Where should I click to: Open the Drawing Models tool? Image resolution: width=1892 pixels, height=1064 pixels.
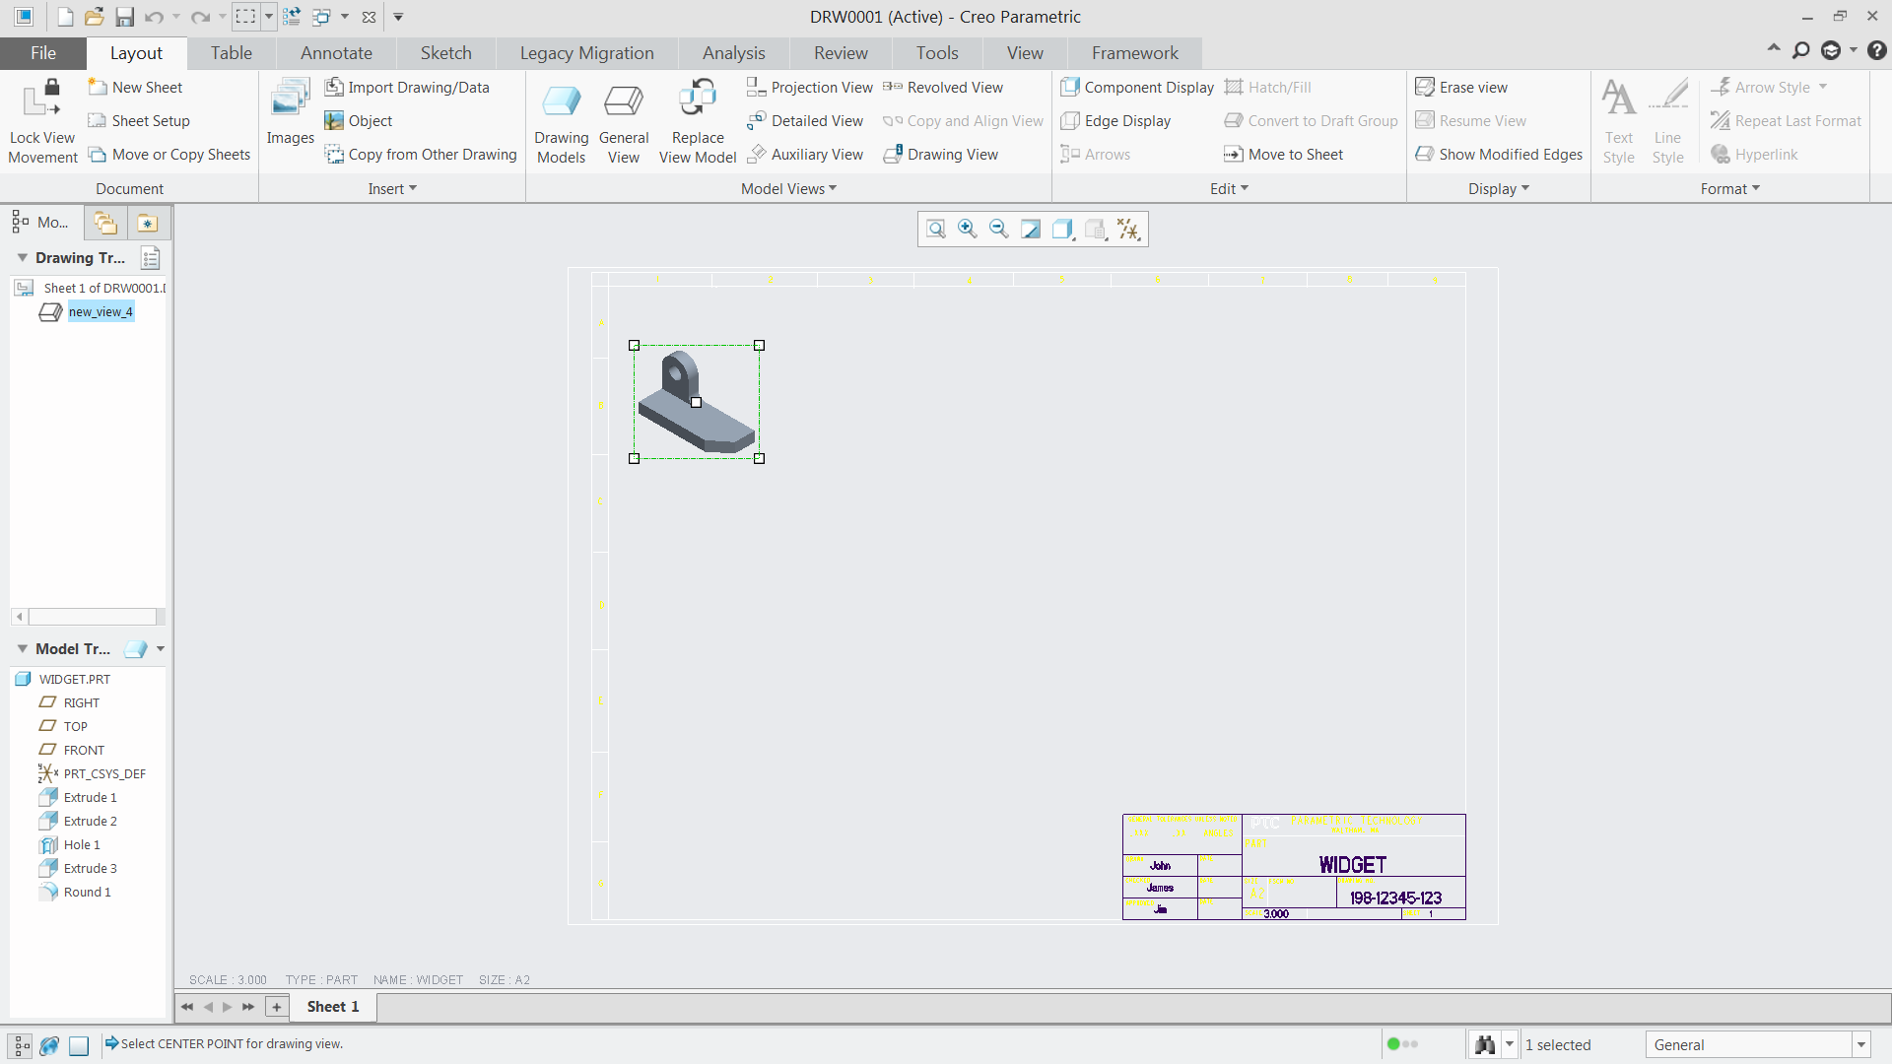[561, 118]
